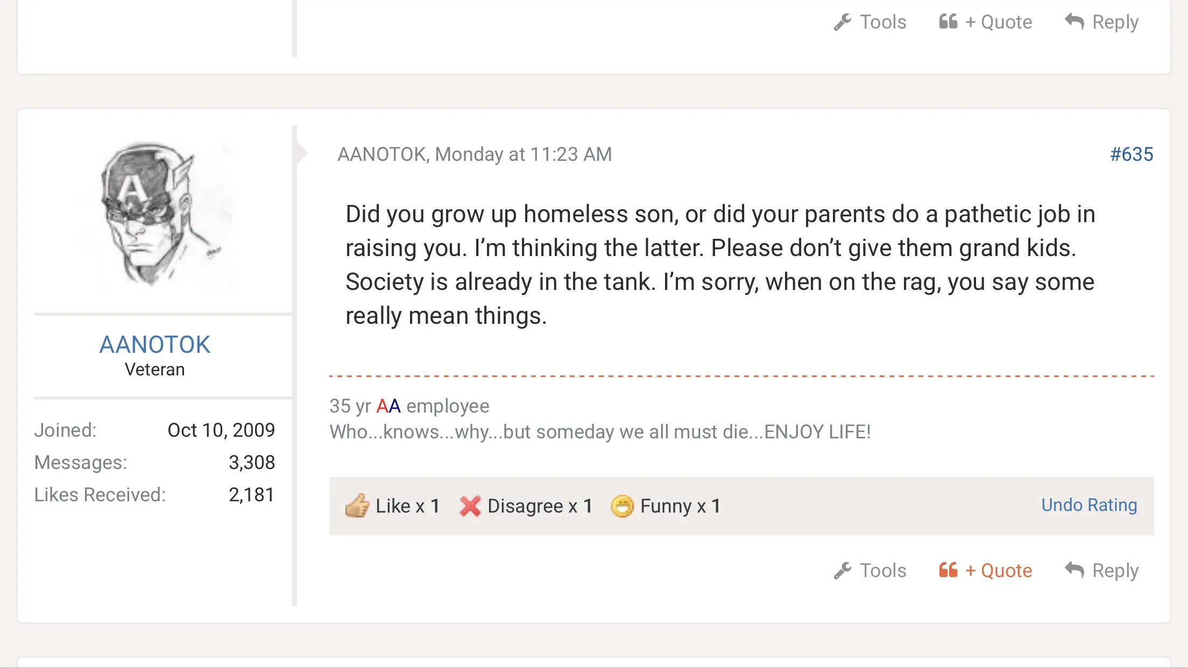Image resolution: width=1188 pixels, height=668 pixels.
Task: Click Undo Rating link
Action: pyautogui.click(x=1089, y=505)
